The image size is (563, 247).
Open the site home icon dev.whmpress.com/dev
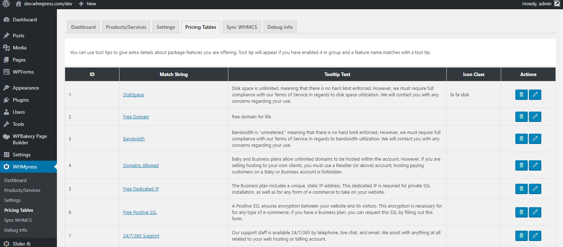click(18, 4)
